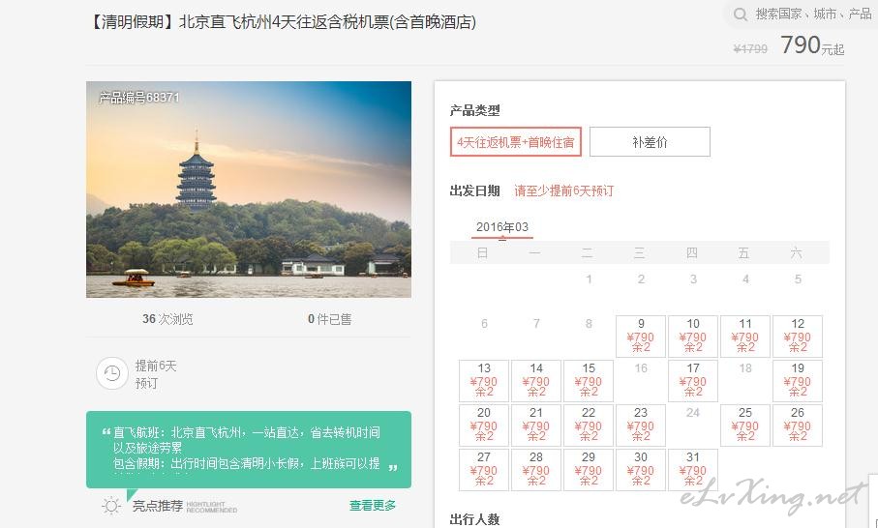This screenshot has width=878, height=528.
Task: Select the 2016年03 month tab
Action: 502,227
